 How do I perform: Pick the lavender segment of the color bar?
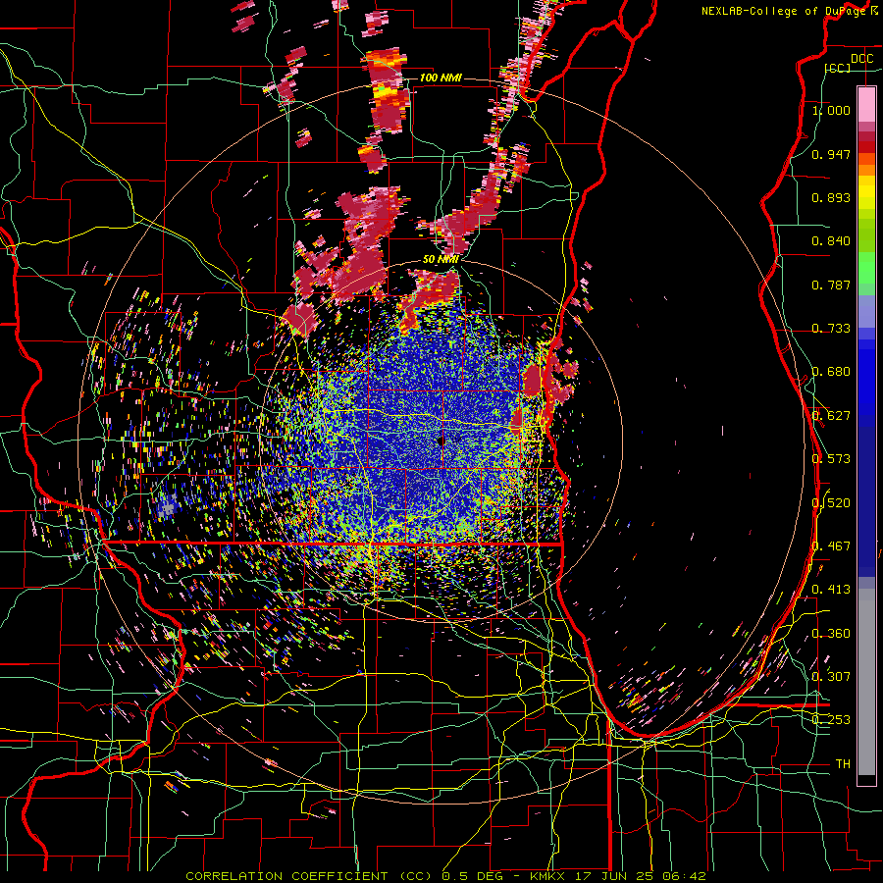pos(866,311)
